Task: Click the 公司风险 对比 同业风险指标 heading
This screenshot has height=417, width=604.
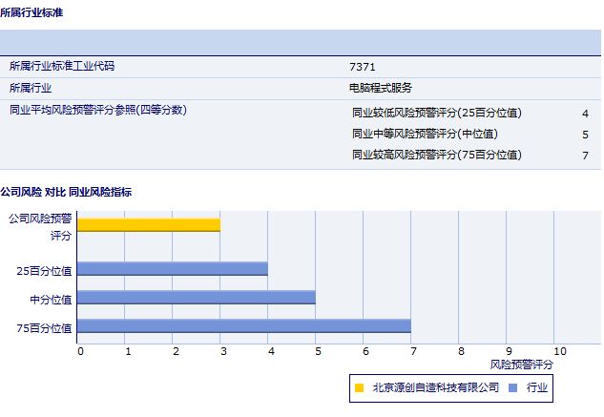Action: (x=66, y=192)
